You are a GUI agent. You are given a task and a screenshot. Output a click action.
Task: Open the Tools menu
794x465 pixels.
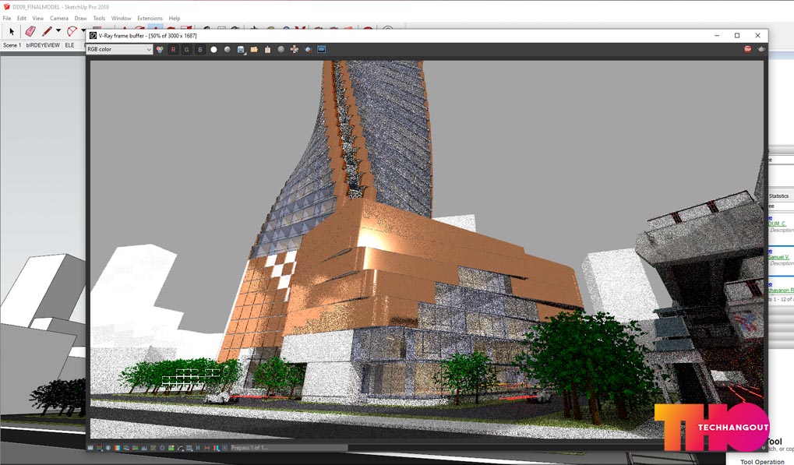99,18
